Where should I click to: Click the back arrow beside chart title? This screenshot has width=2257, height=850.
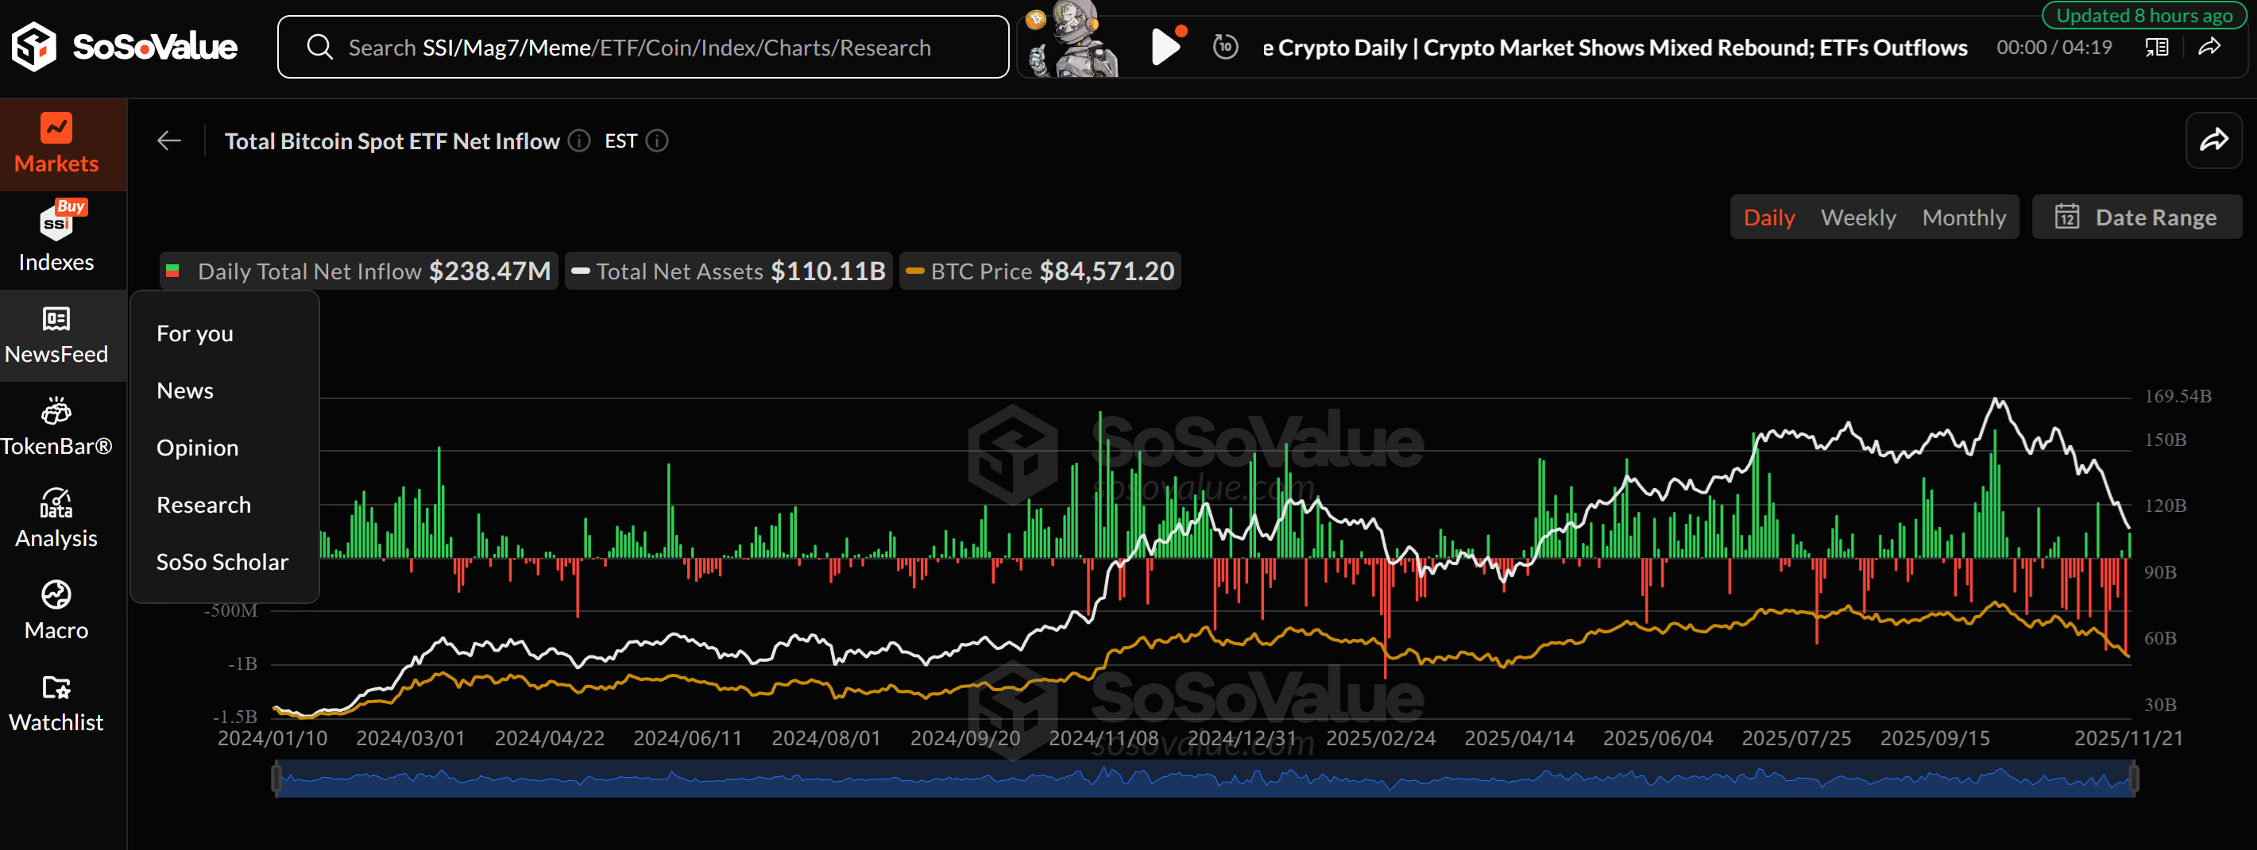tap(169, 141)
